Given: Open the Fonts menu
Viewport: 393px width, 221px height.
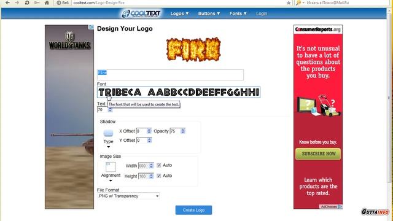Looking at the screenshot, I should tap(238, 14).
